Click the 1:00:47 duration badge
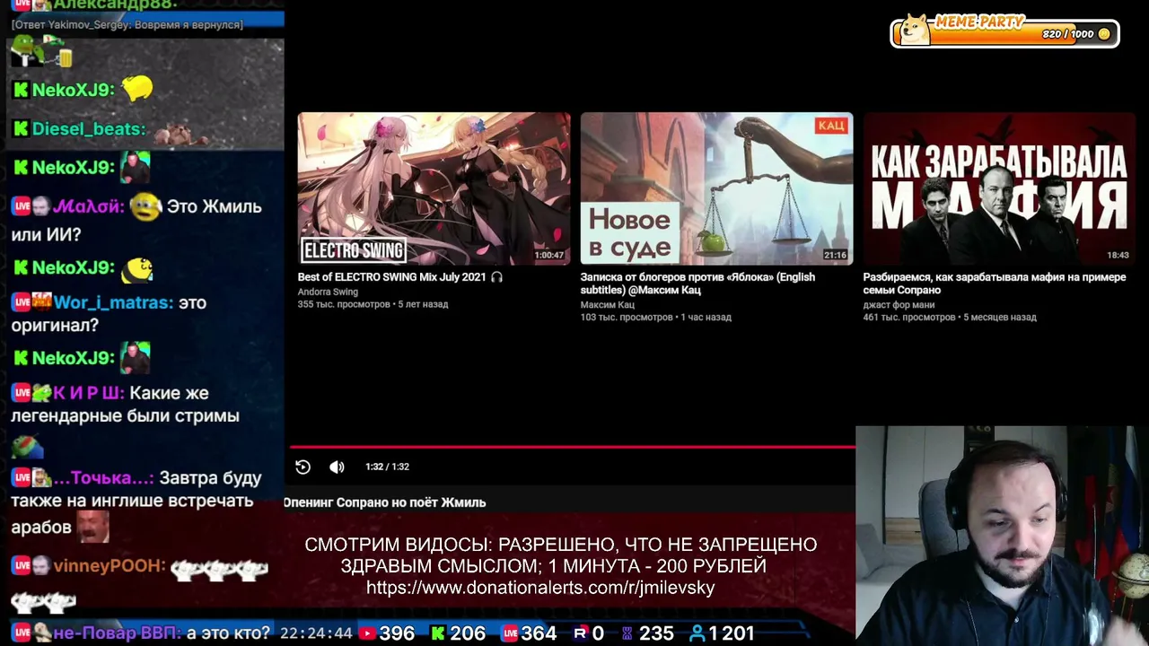The height and width of the screenshot is (646, 1149). 549,256
